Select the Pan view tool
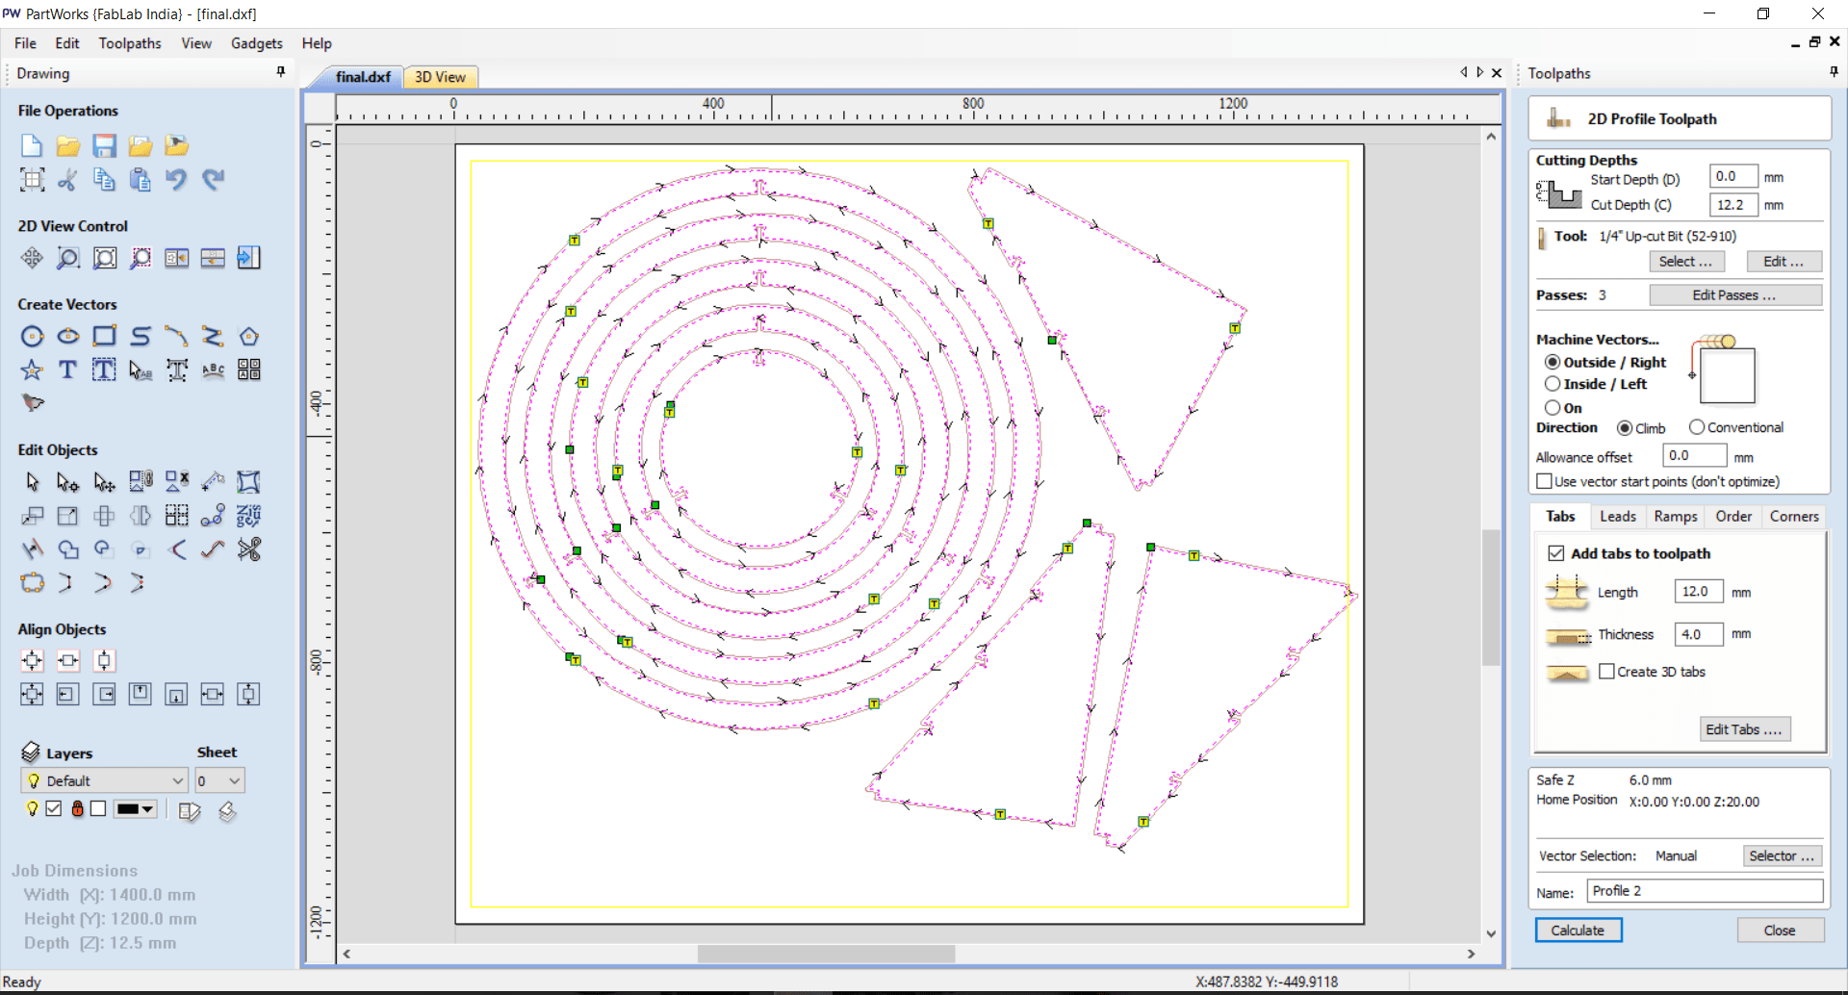 (x=32, y=258)
